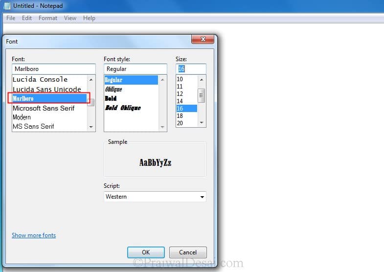Close the Font dialog with X
Viewport: 384px width, 272px height.
(x=203, y=39)
